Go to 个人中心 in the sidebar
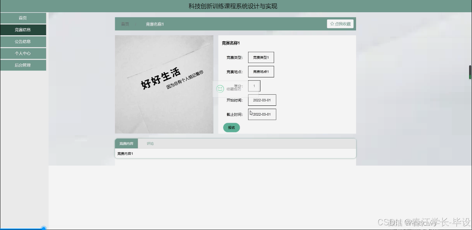The width and height of the screenshot is (472, 230). click(23, 53)
